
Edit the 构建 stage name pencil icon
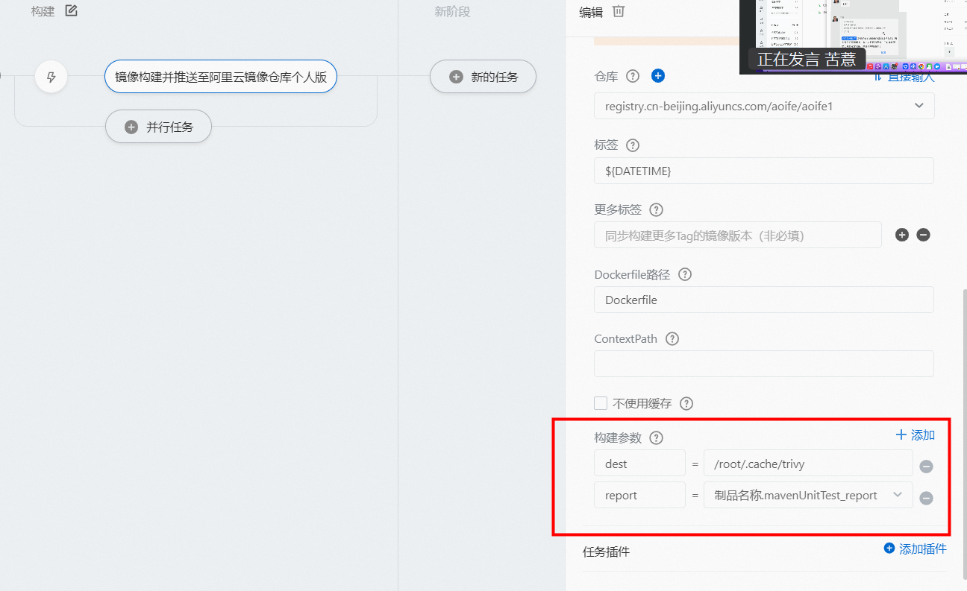click(x=71, y=10)
